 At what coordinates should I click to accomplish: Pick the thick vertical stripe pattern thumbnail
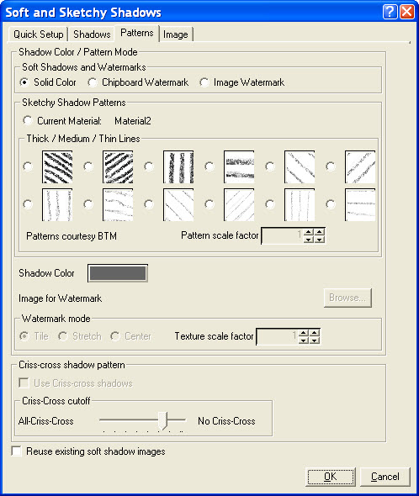point(178,167)
